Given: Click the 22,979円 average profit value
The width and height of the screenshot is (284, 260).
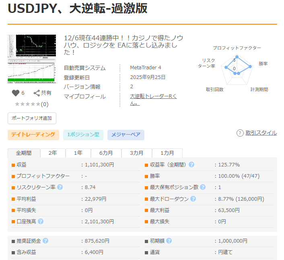Looking at the screenshot, I should pos(95,199).
